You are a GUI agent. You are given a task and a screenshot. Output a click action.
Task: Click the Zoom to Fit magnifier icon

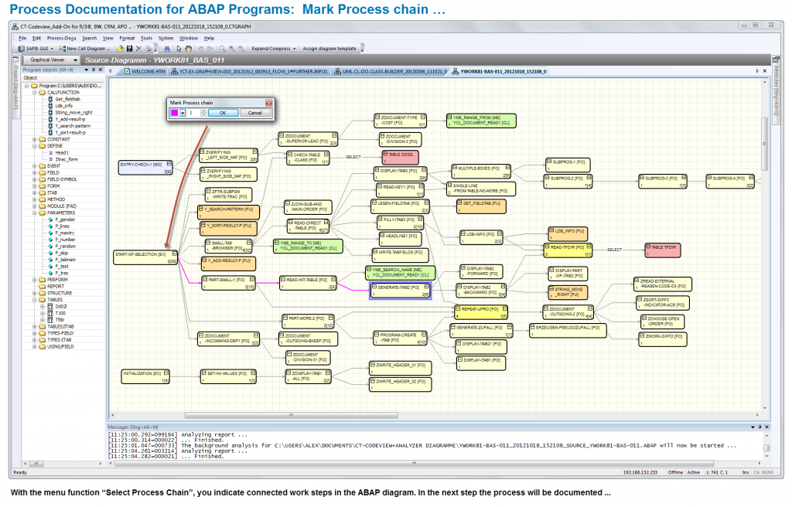[222, 48]
